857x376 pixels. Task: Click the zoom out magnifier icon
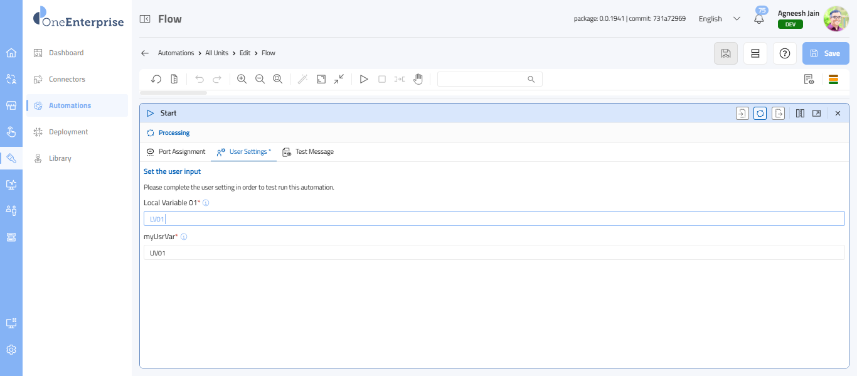click(260, 79)
